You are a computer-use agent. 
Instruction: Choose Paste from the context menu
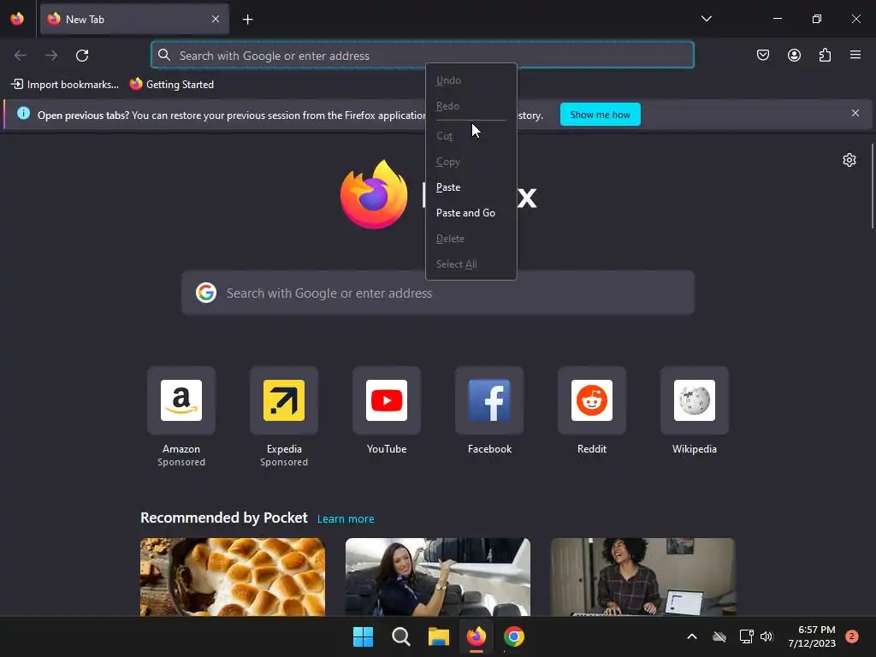tap(471, 187)
